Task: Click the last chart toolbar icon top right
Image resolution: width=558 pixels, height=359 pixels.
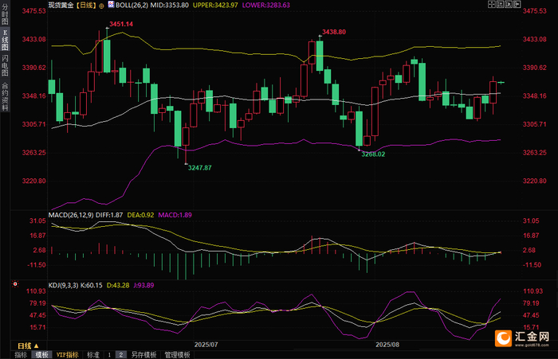Action: (517, 4)
